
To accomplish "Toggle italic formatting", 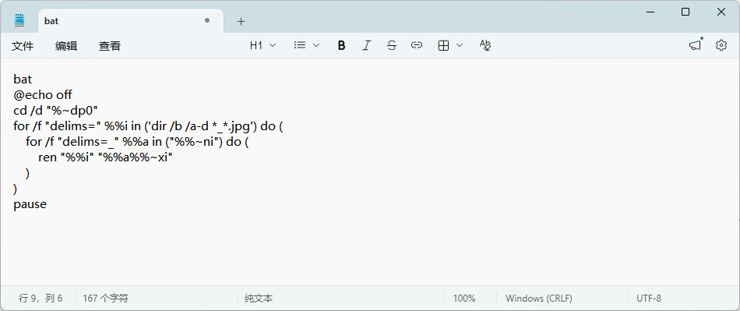I will point(367,45).
